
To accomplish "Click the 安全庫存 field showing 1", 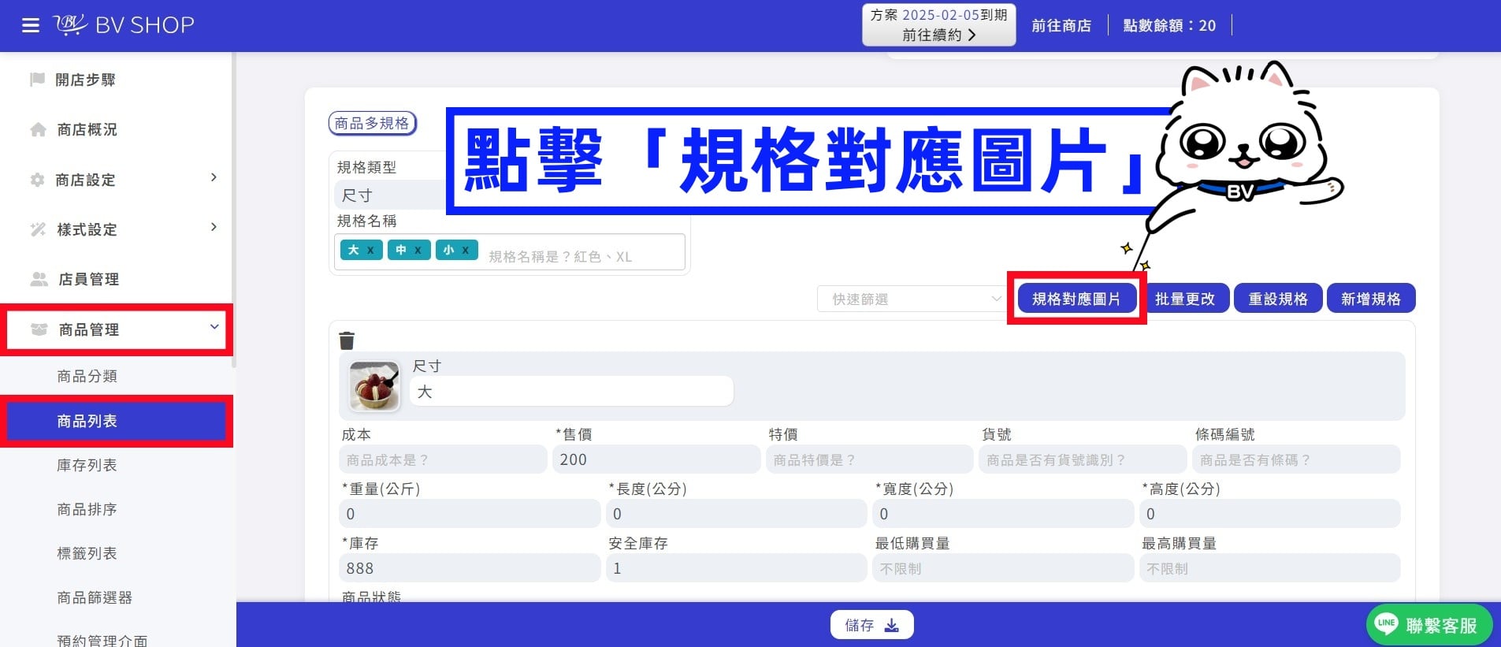I will (x=736, y=568).
